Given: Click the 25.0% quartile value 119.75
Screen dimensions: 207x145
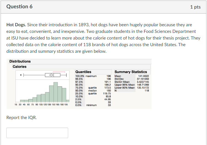Looking at the screenshot, I should (107, 94).
